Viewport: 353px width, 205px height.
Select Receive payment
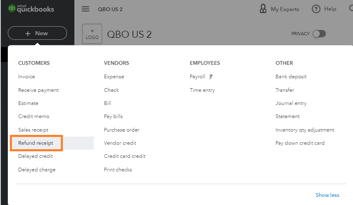click(x=38, y=90)
